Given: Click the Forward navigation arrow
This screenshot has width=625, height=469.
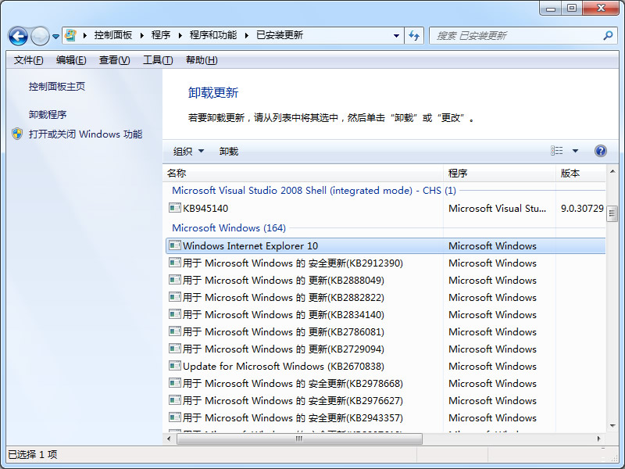Looking at the screenshot, I should coord(40,36).
